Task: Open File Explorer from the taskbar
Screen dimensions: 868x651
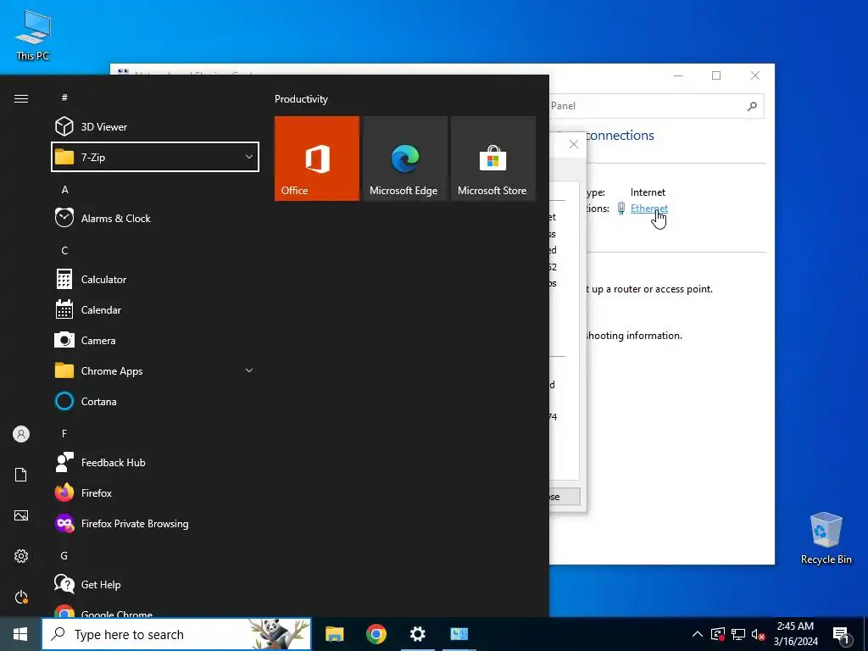Action: (334, 634)
